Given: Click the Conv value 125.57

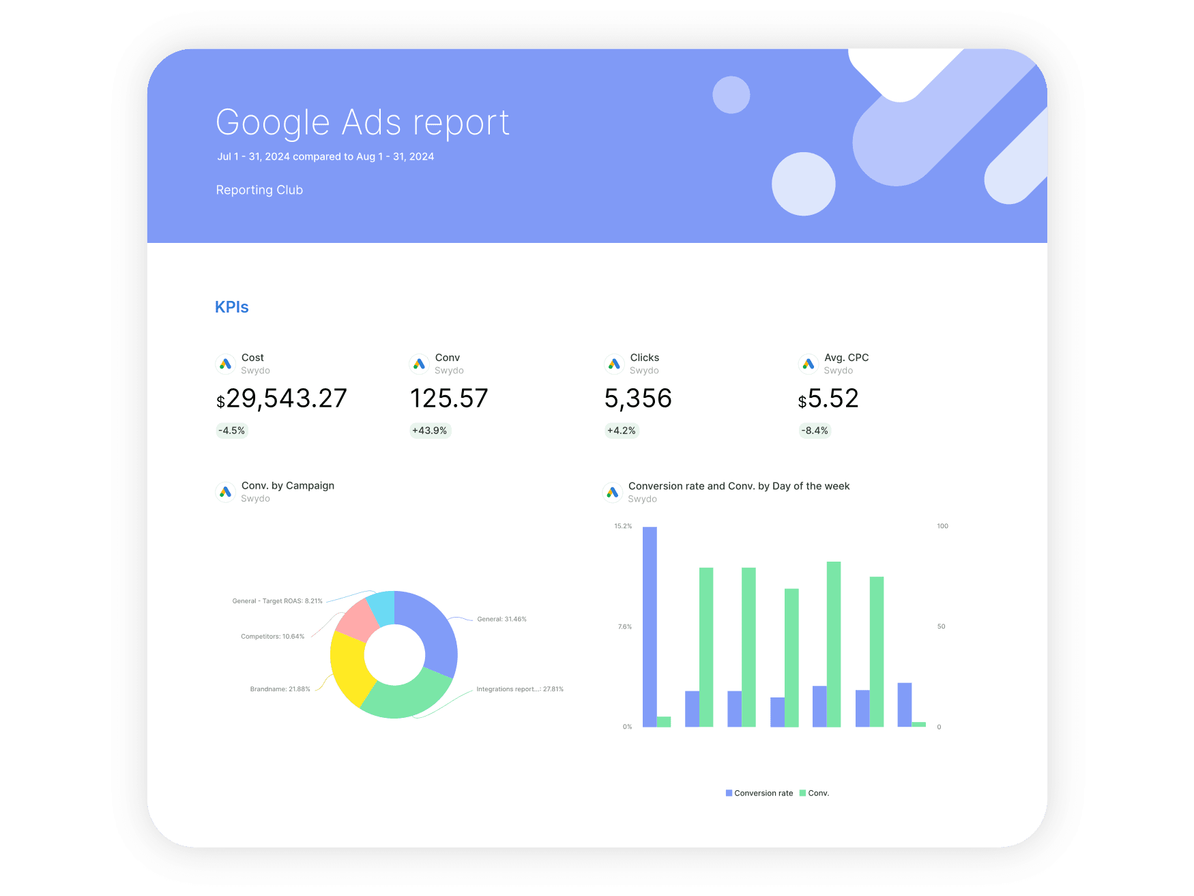Looking at the screenshot, I should point(449,399).
